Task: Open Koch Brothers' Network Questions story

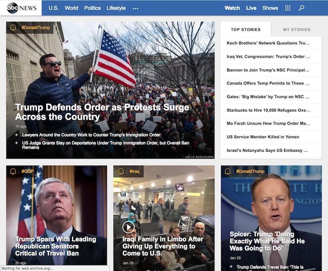Action: pos(271,43)
